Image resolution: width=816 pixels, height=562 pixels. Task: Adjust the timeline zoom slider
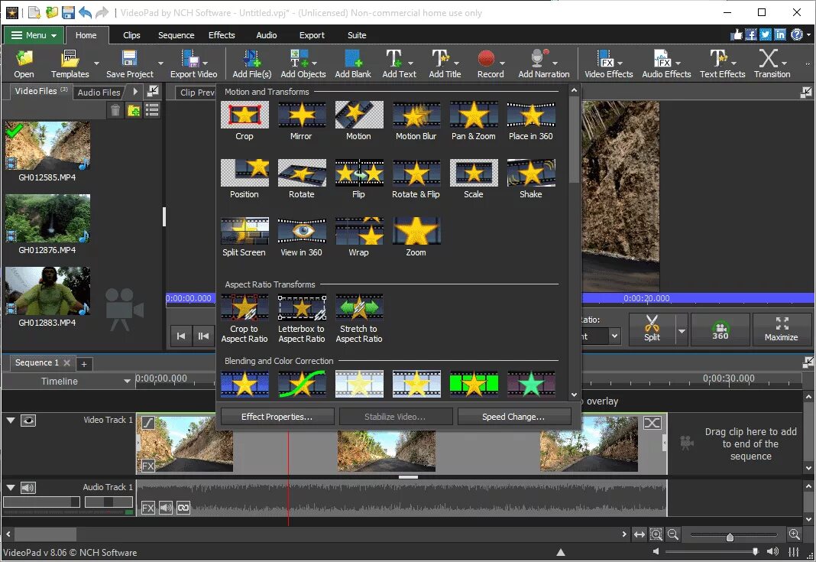[730, 537]
